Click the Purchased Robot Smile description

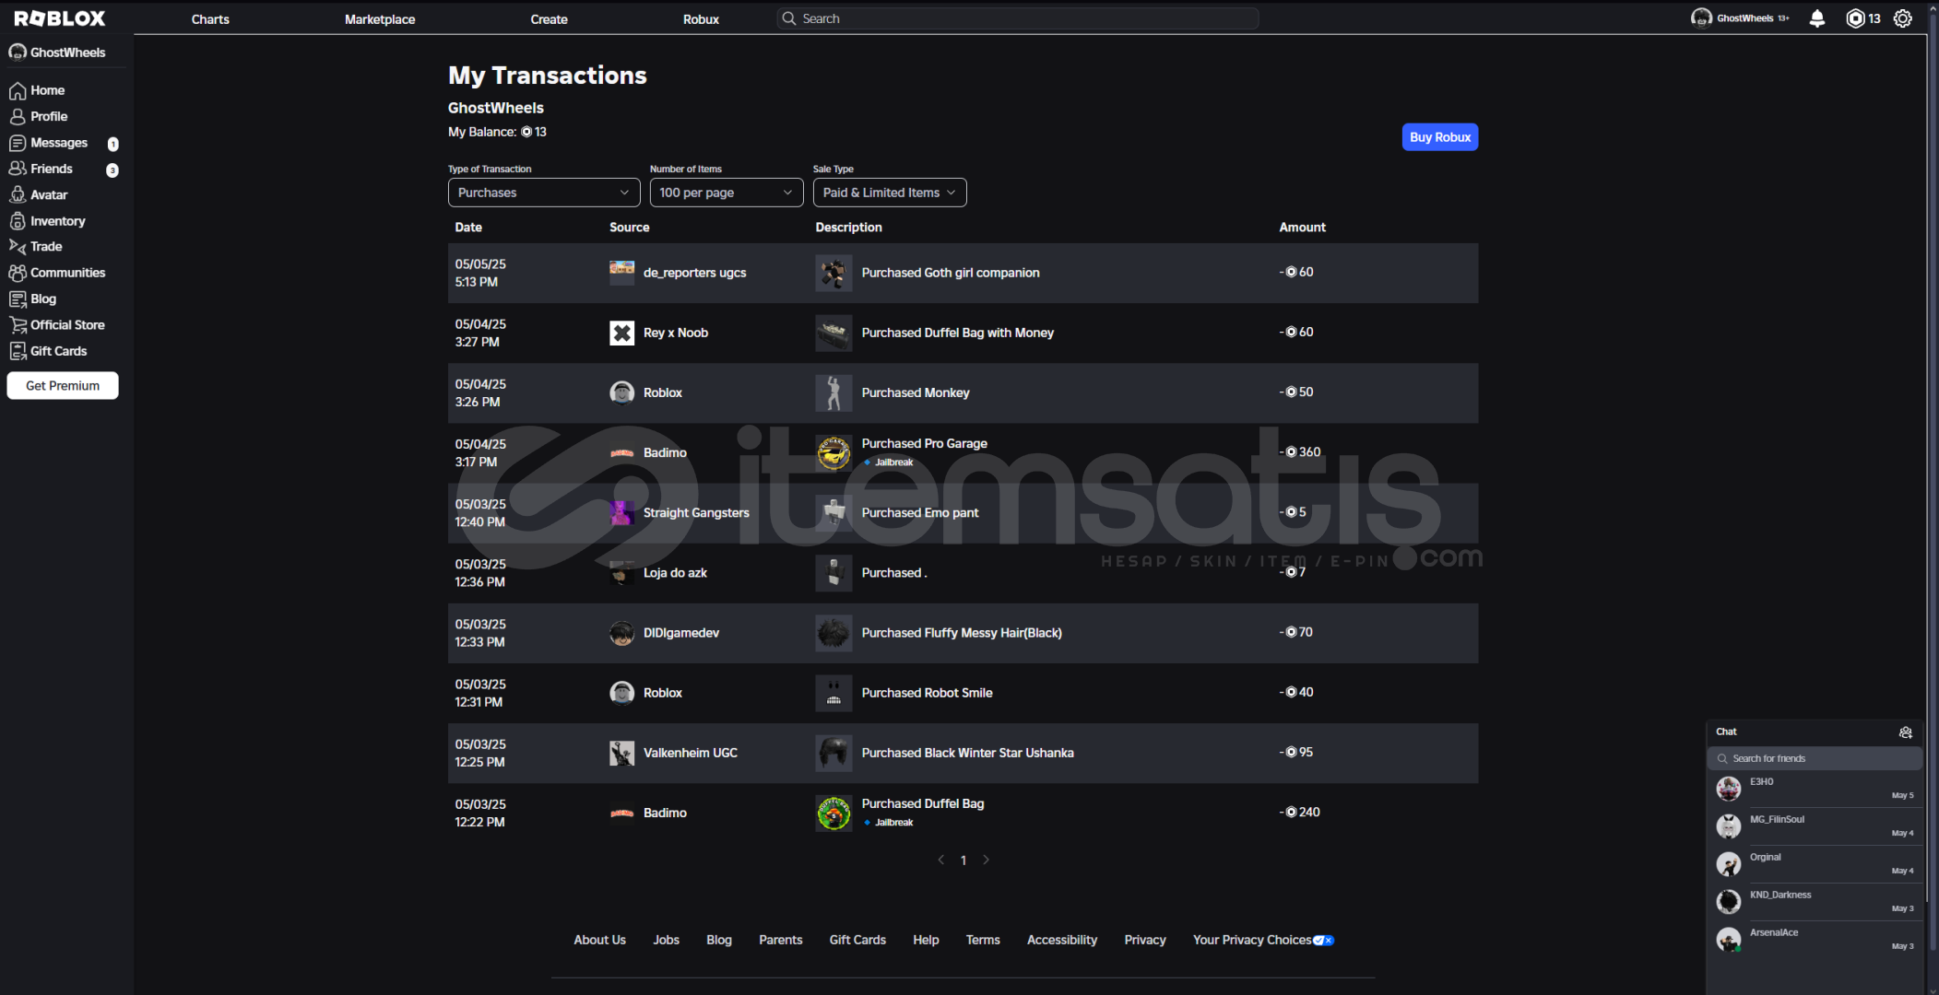(927, 693)
